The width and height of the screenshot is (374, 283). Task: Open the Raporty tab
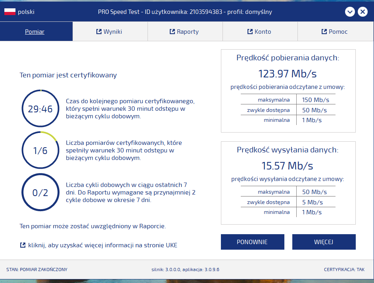click(185, 31)
